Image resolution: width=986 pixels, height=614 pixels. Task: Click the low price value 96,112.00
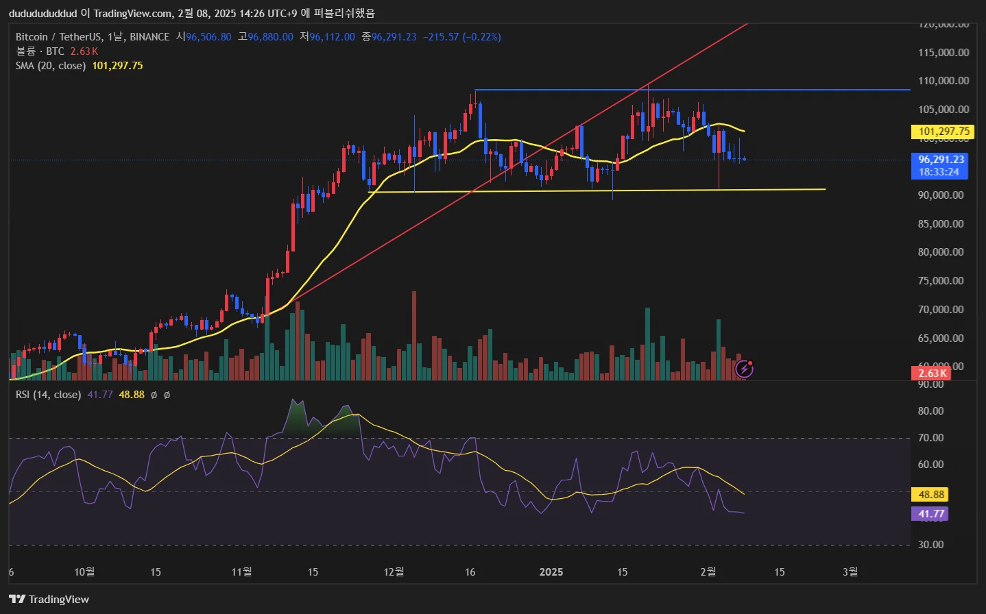tap(332, 37)
